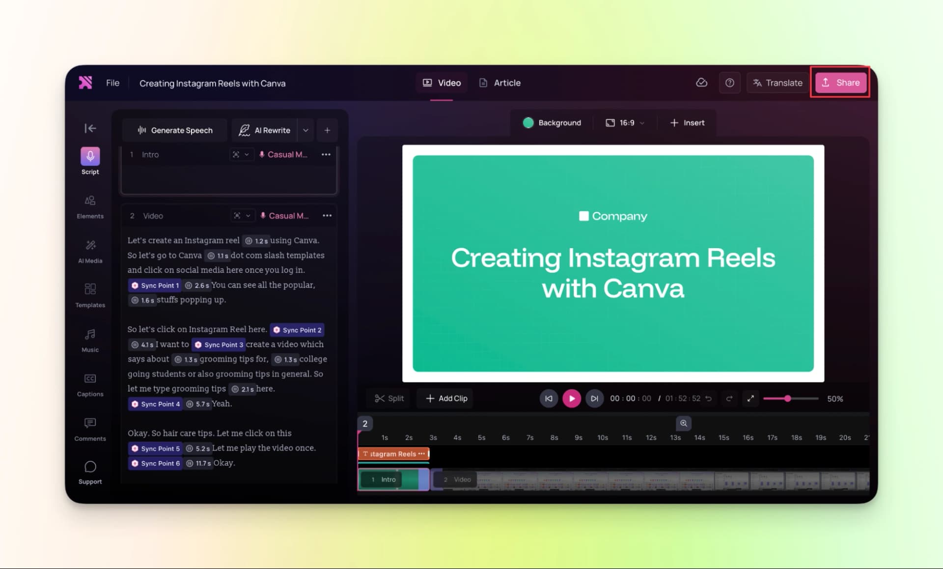Open the Elements panel in sidebar
Image resolution: width=943 pixels, height=569 pixels.
click(x=90, y=206)
